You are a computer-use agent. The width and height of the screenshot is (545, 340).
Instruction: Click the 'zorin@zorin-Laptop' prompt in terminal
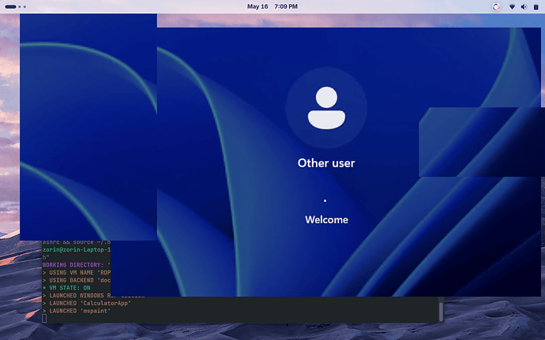(x=77, y=250)
